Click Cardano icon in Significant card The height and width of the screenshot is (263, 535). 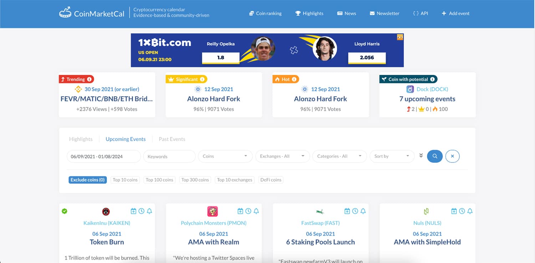(198, 89)
